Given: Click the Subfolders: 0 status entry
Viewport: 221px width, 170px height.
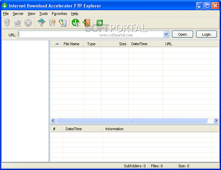Looking at the screenshot, I should coord(135,166).
